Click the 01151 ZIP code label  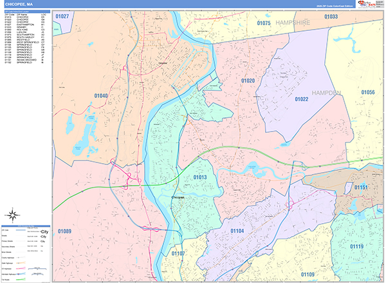tap(362, 187)
